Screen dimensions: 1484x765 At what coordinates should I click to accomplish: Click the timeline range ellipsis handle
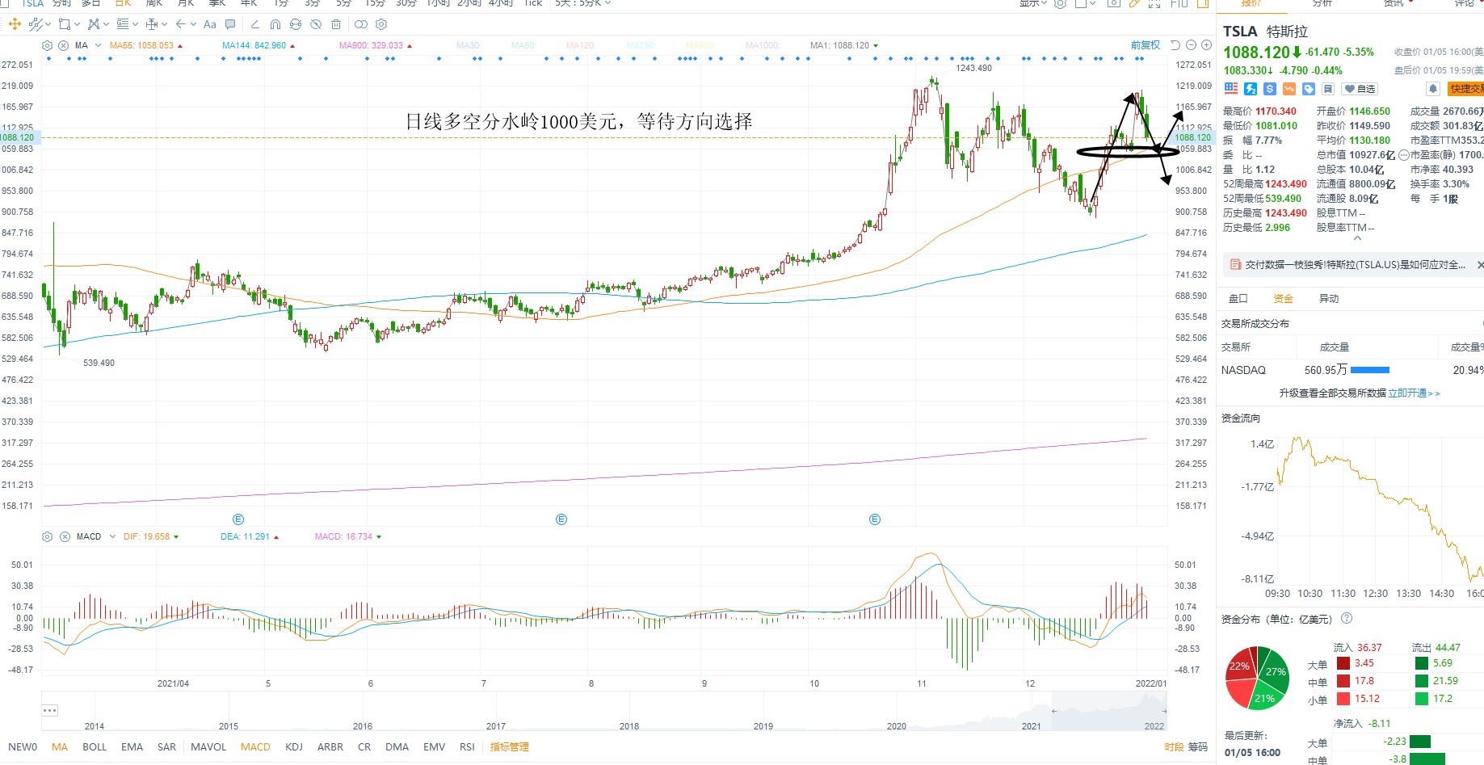tap(50, 711)
